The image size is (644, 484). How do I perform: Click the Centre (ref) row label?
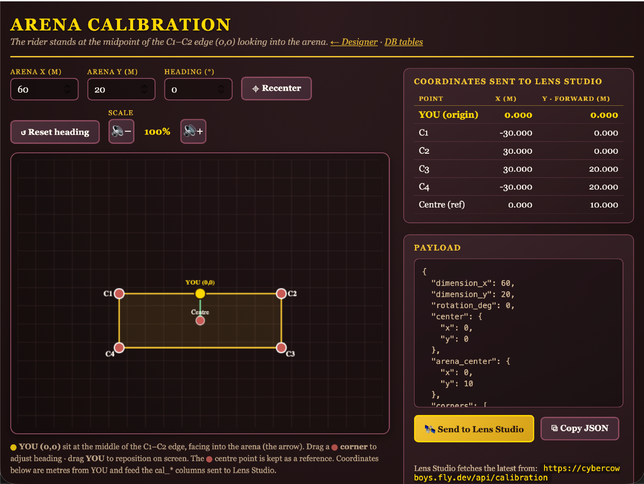click(441, 205)
